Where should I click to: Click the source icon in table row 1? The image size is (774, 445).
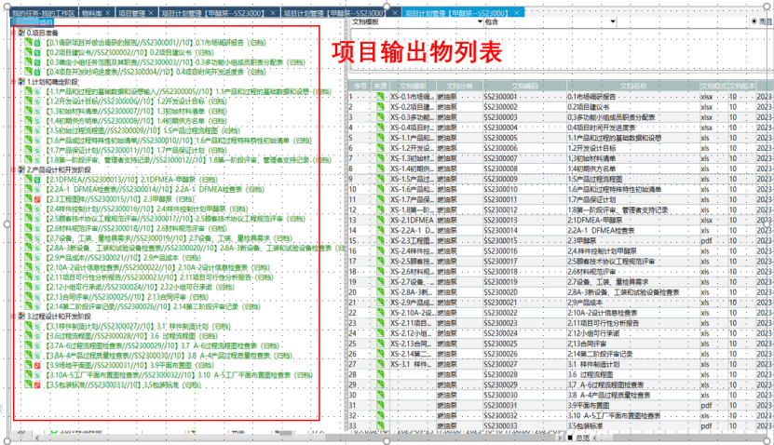coord(380,96)
